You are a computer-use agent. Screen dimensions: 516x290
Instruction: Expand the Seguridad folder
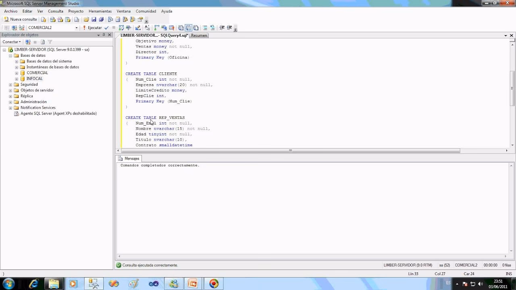pos(10,85)
